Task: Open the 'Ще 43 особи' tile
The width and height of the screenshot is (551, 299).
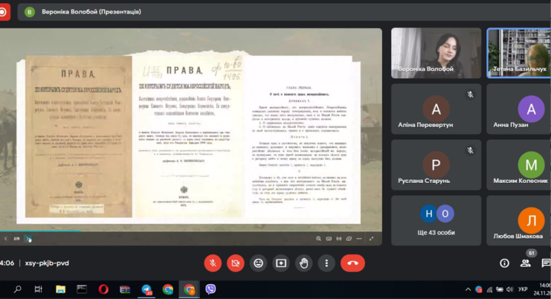Action: (436, 220)
